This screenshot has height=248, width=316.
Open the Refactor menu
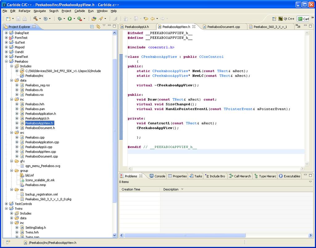pyautogui.click(x=25, y=11)
